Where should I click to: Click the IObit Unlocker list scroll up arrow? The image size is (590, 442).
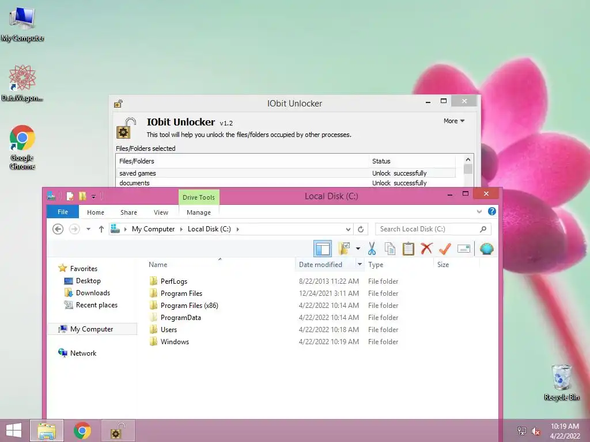click(468, 159)
